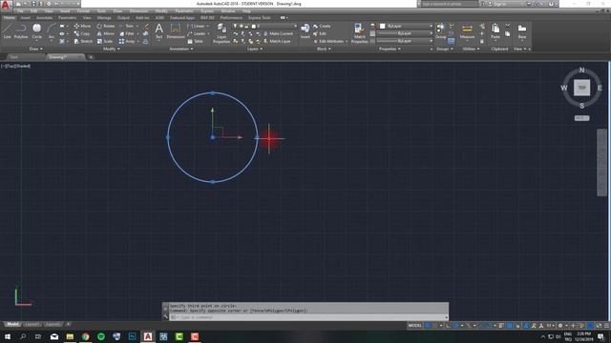The height and width of the screenshot is (343, 611).
Task: Activate the Trim command
Action: [126, 26]
